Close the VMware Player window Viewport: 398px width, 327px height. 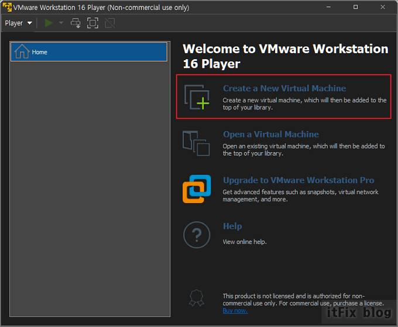(383, 7)
